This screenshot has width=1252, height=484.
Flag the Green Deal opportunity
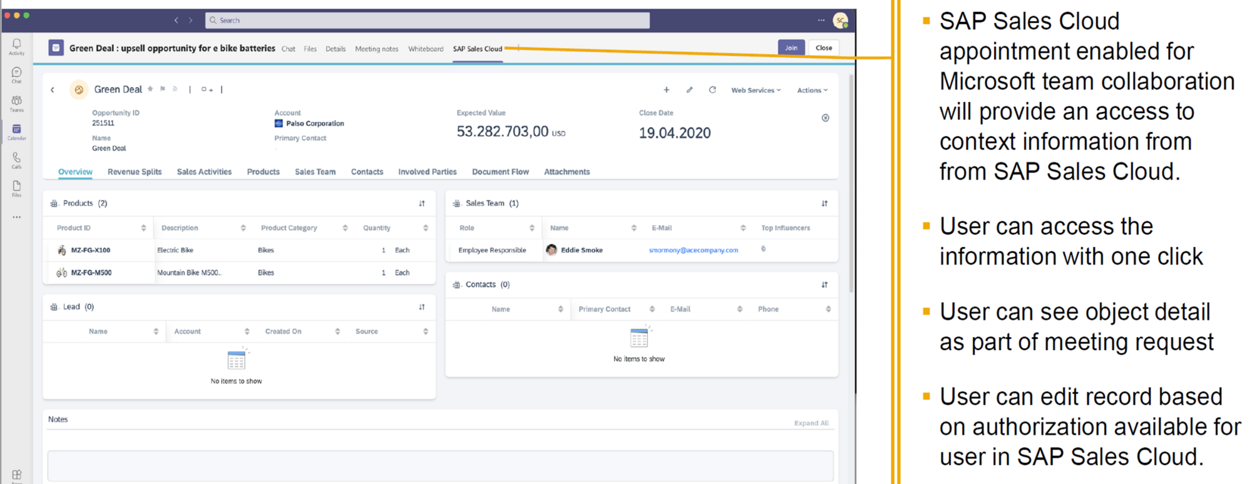pos(163,89)
